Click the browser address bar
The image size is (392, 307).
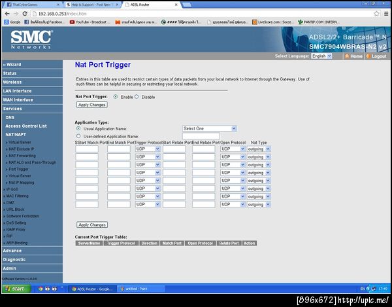(x=201, y=14)
